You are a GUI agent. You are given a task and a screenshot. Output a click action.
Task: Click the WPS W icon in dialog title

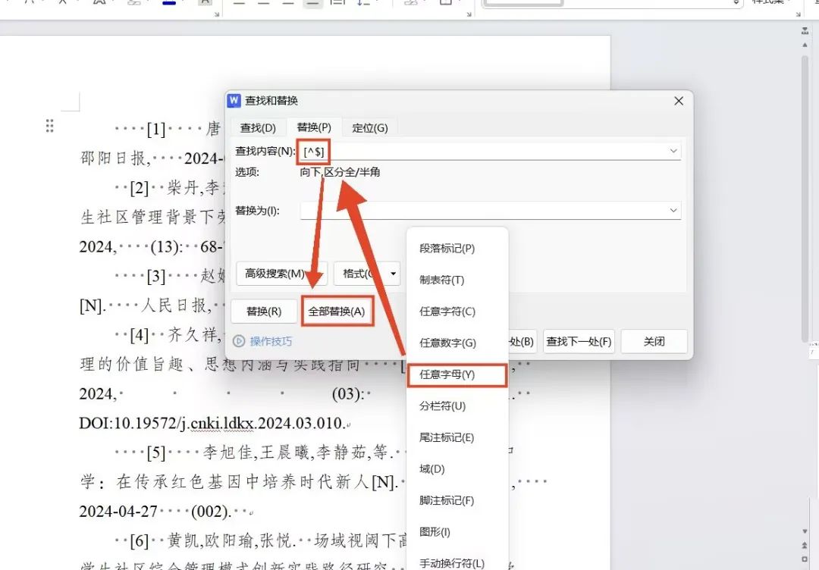click(234, 100)
